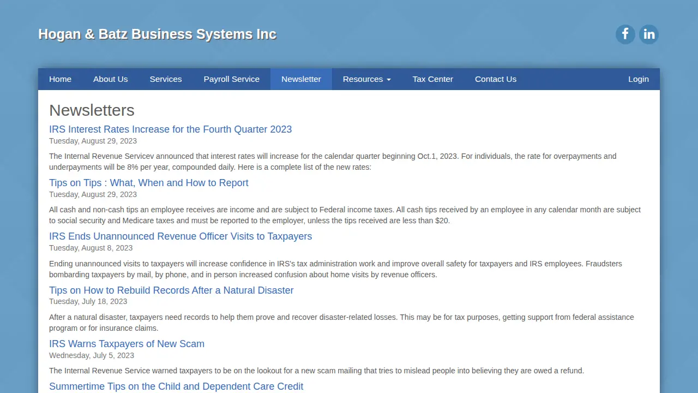Viewport: 698px width, 393px height.
Task: Open IRS Warns Taxpayers of New Scam
Action: (127, 344)
